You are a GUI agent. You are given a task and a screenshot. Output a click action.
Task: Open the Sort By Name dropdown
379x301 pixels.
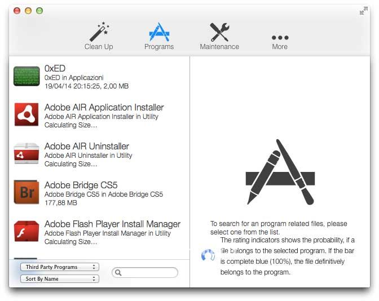click(x=60, y=279)
